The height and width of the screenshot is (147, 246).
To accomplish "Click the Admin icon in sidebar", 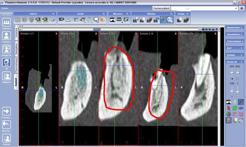I will 7,138.
